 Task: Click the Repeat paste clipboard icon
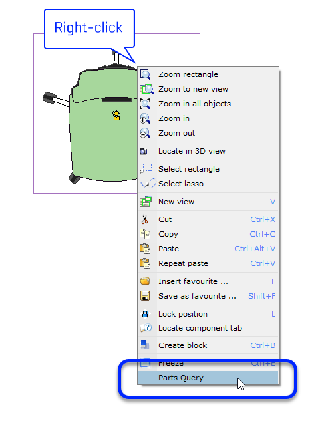[145, 263]
